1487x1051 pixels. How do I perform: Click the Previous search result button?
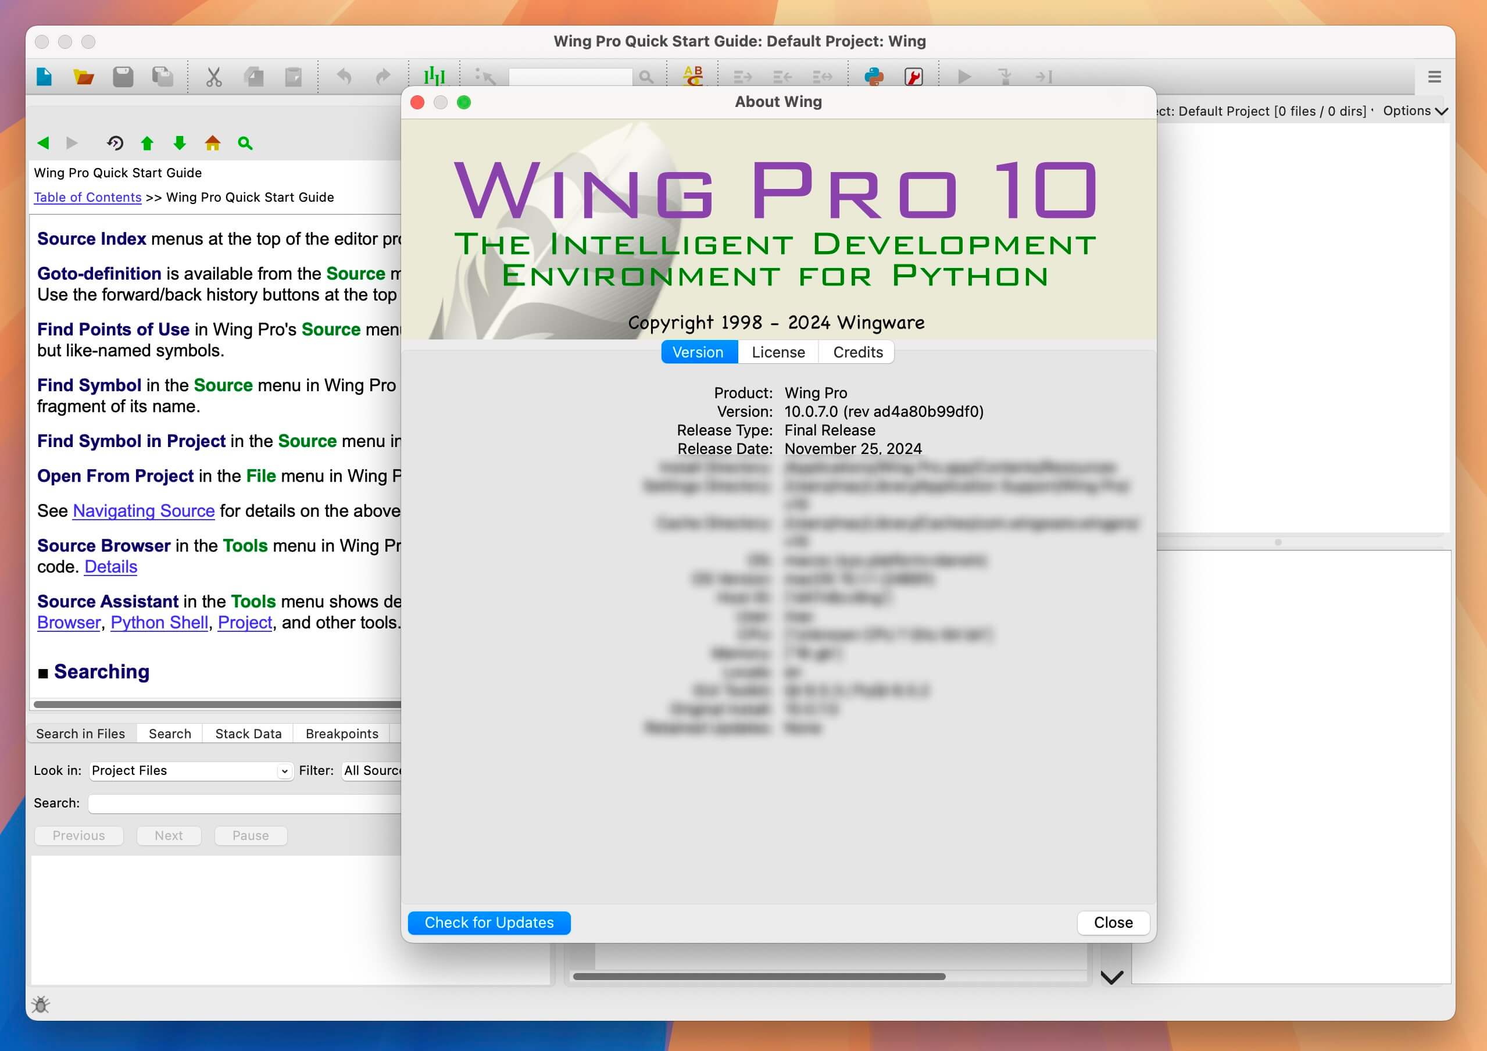click(79, 836)
